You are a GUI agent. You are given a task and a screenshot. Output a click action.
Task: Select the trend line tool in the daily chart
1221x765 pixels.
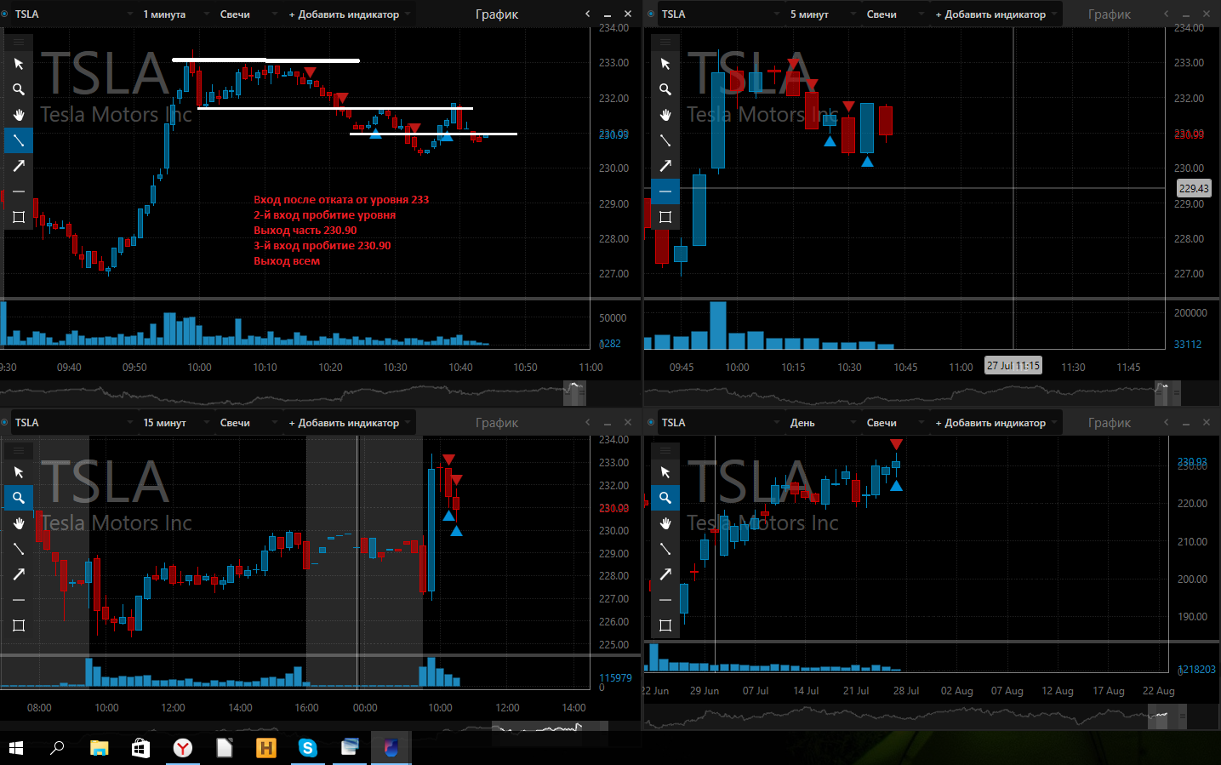665,549
